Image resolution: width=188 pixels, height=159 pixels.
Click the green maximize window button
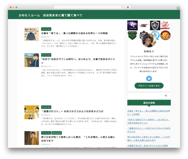[x=17, y=7]
